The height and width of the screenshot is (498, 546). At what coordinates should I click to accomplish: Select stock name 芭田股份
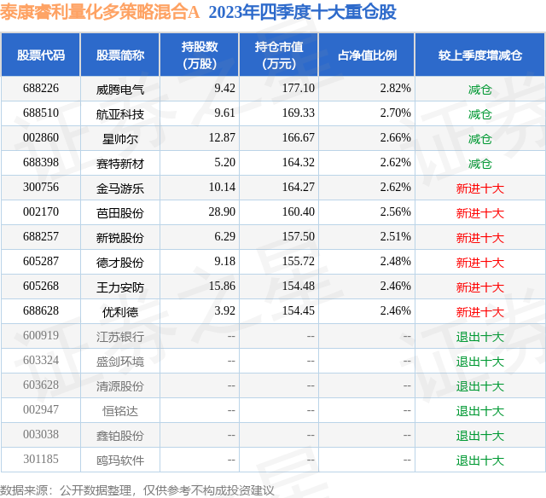(x=120, y=213)
